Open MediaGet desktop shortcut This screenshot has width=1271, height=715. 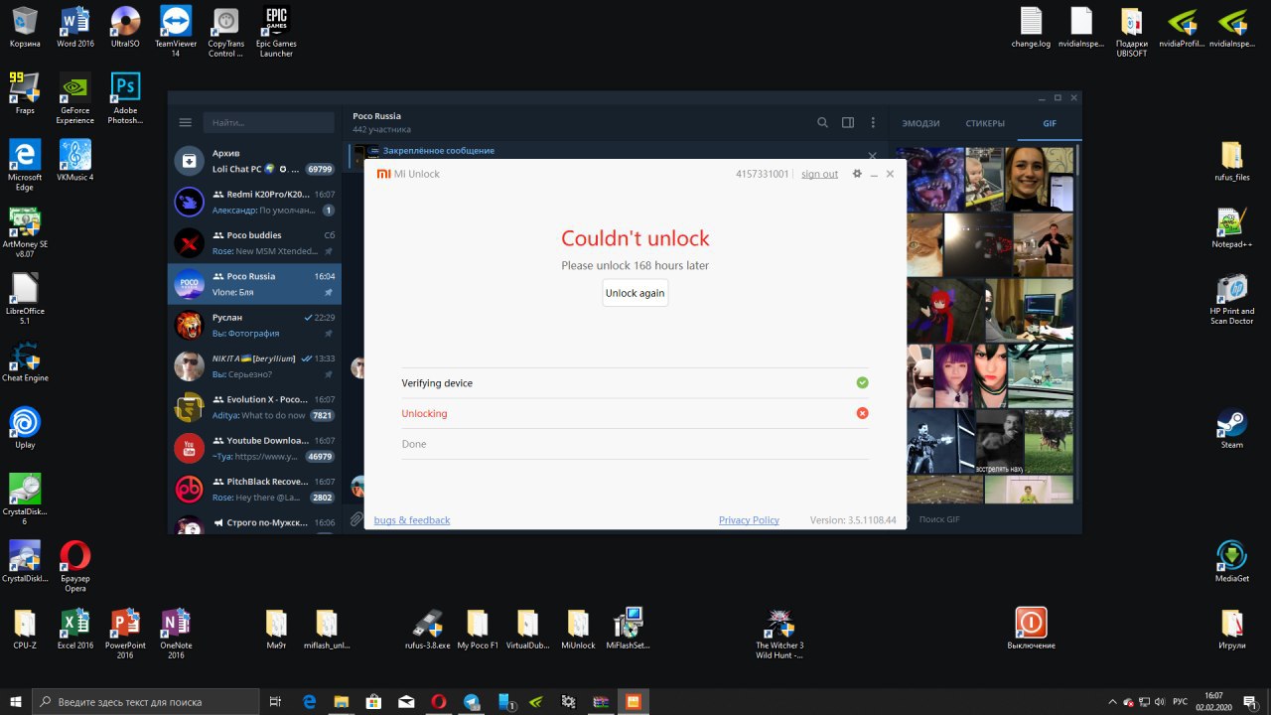pos(1232,562)
